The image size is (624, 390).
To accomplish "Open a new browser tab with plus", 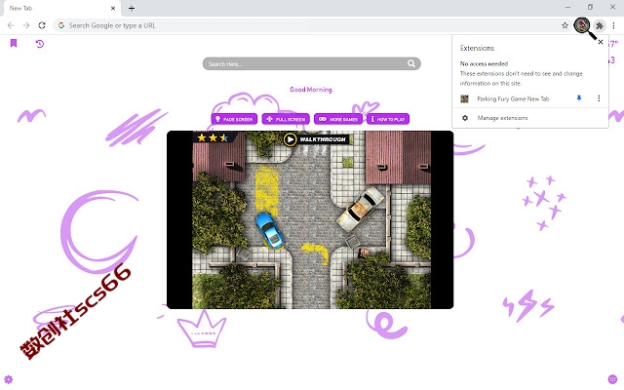I will coord(132,8).
